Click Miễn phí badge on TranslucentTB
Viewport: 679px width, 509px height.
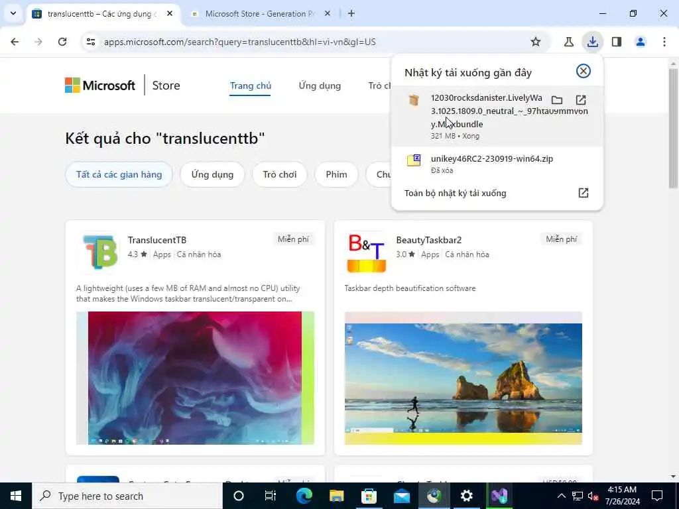[x=293, y=239]
